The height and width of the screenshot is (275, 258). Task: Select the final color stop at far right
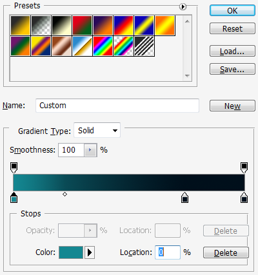pos(244,198)
